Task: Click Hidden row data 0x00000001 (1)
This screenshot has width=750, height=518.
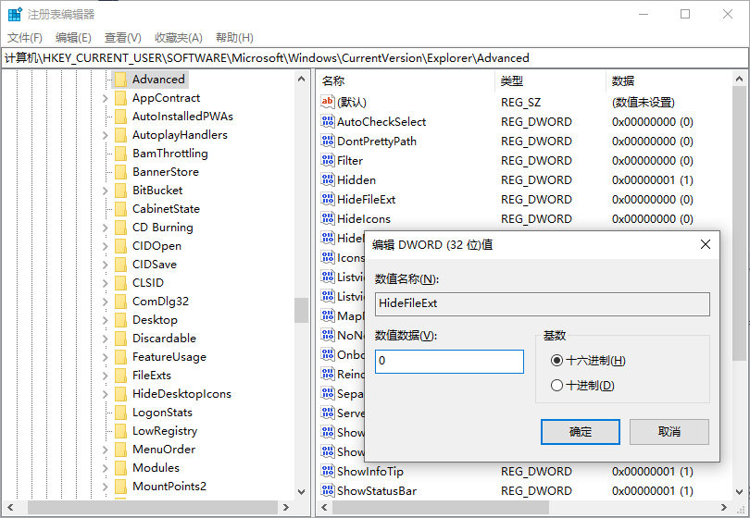Action: click(x=653, y=180)
